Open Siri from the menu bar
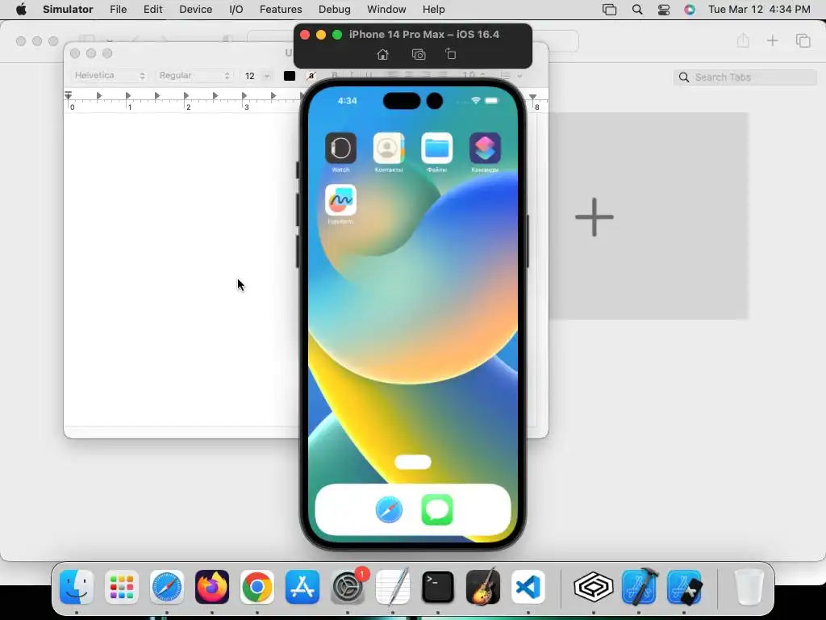The width and height of the screenshot is (826, 620). click(690, 10)
